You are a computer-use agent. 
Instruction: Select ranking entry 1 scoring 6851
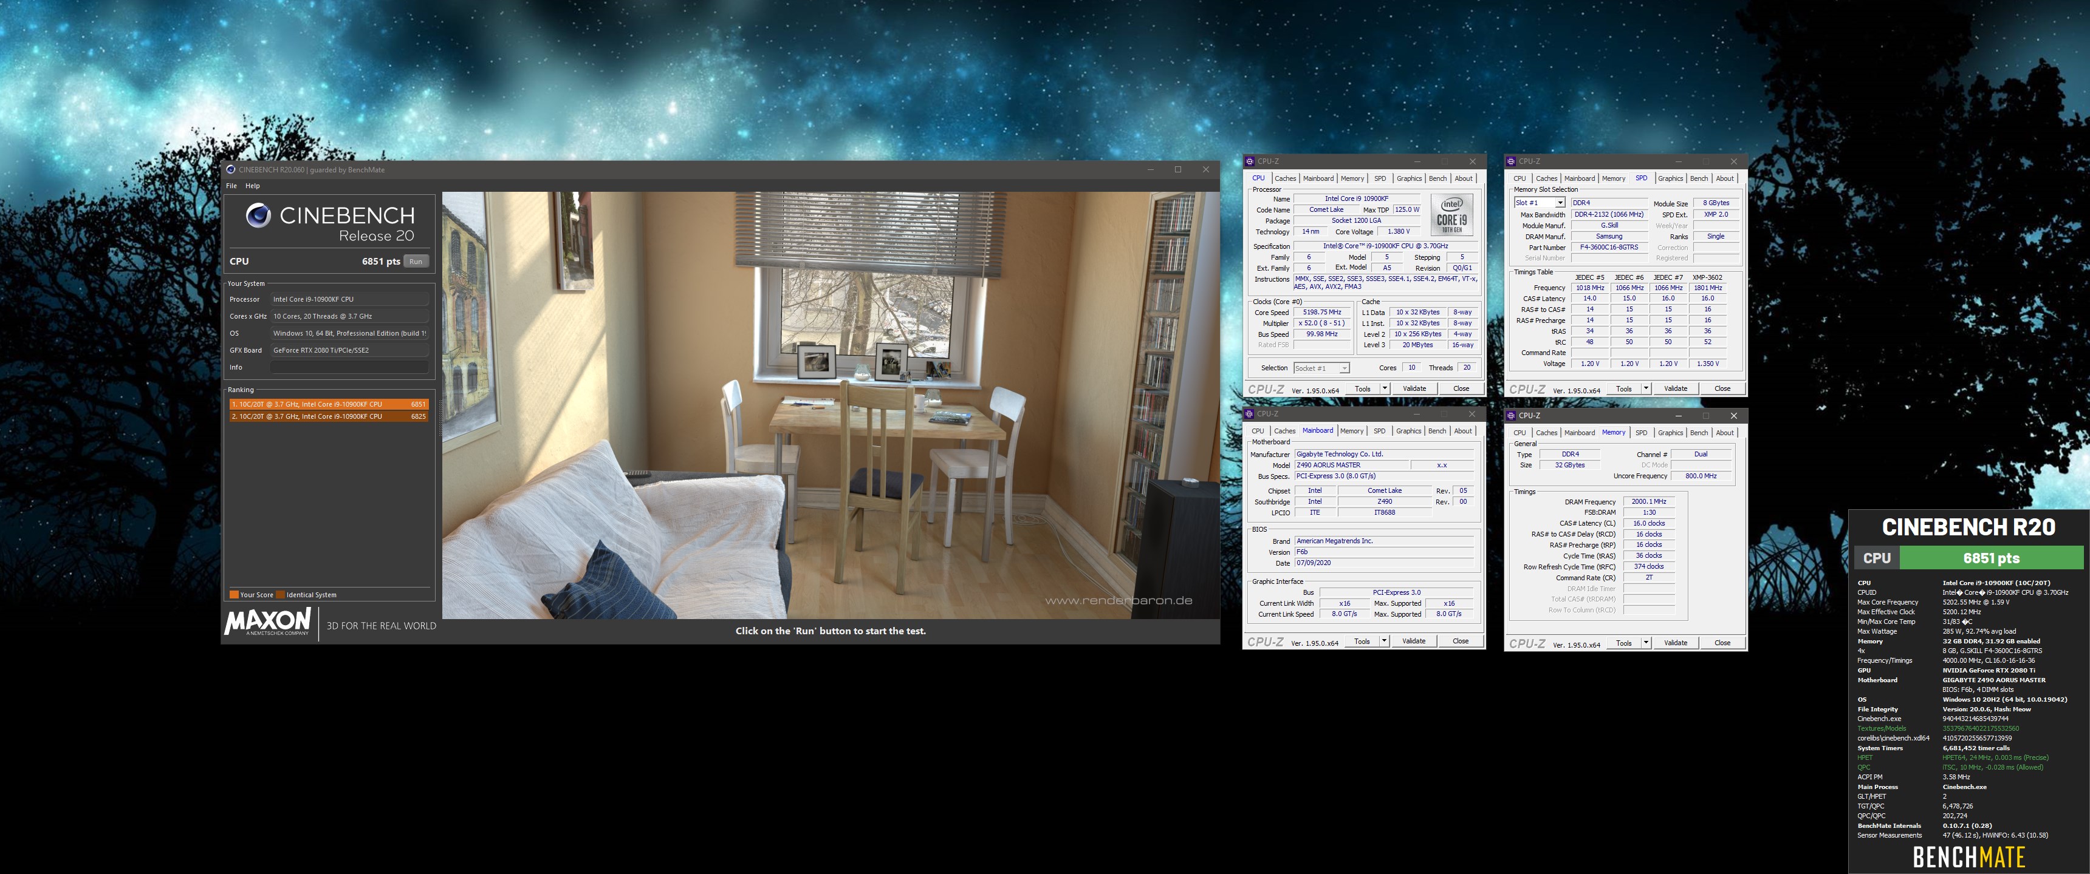329,404
